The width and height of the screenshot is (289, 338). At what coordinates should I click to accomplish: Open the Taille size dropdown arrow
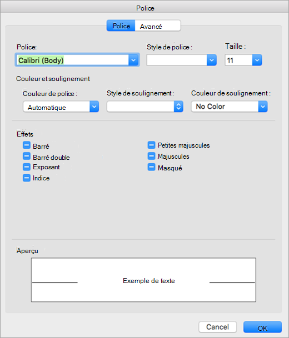point(257,60)
